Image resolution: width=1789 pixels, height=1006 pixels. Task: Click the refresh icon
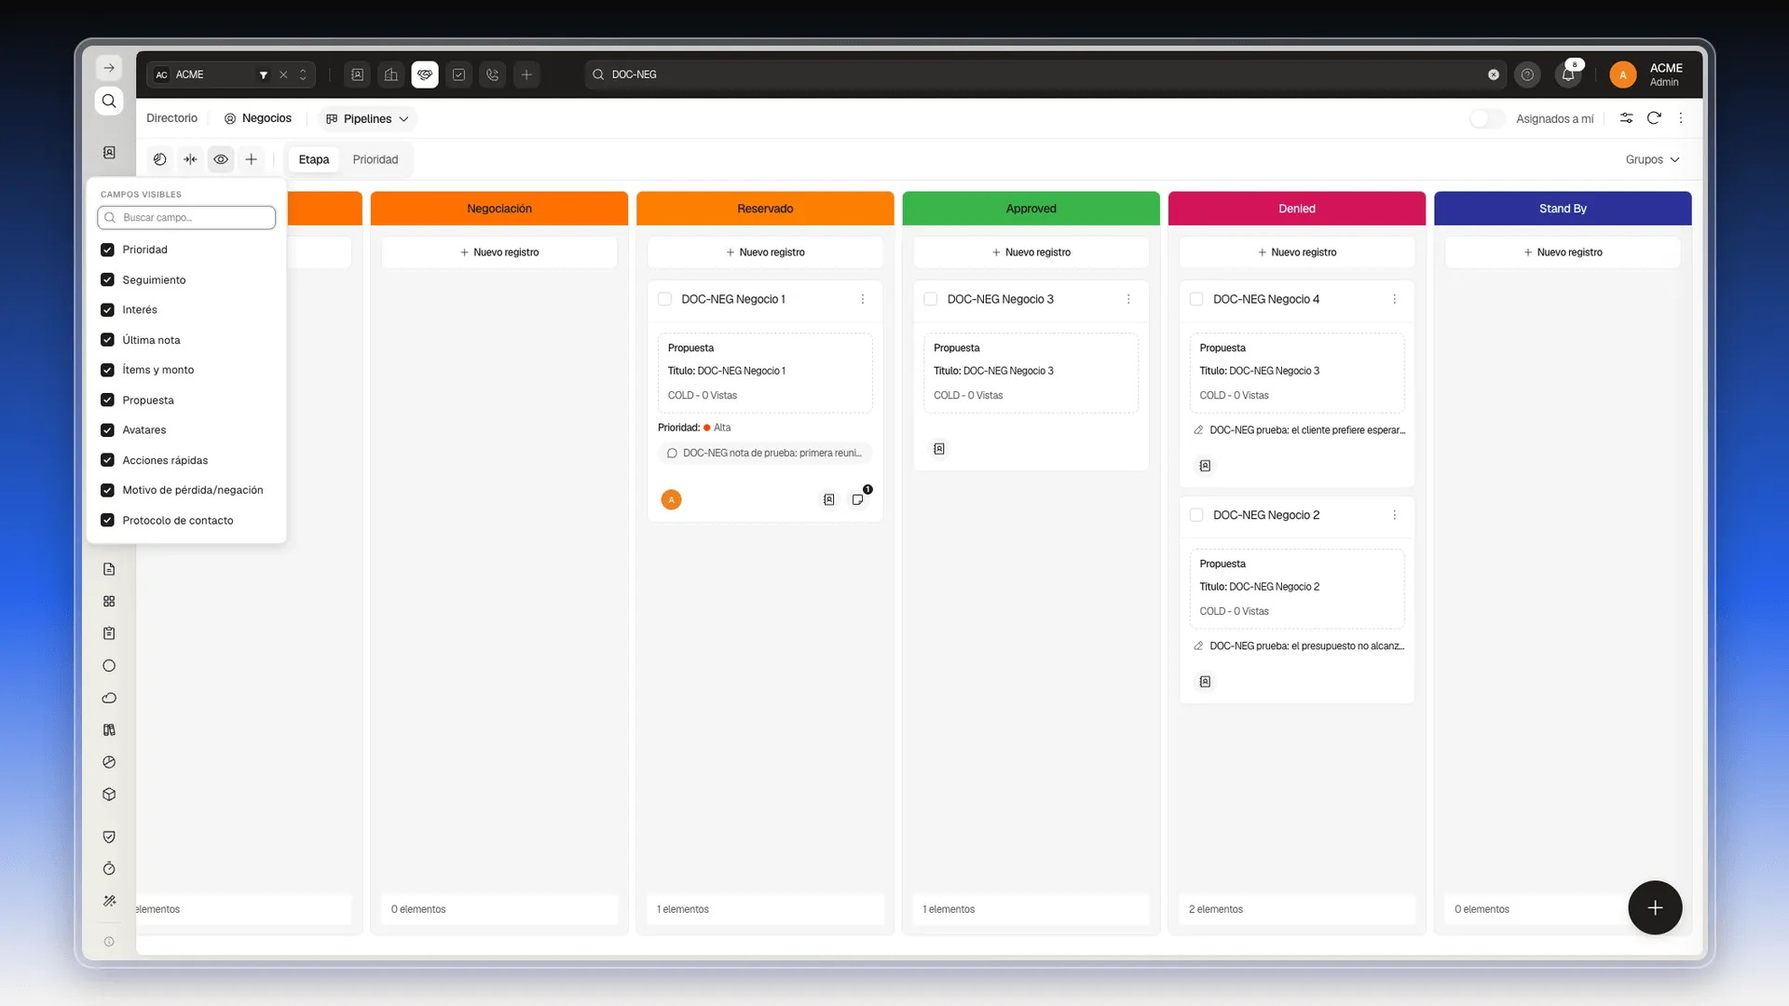coord(1654,118)
